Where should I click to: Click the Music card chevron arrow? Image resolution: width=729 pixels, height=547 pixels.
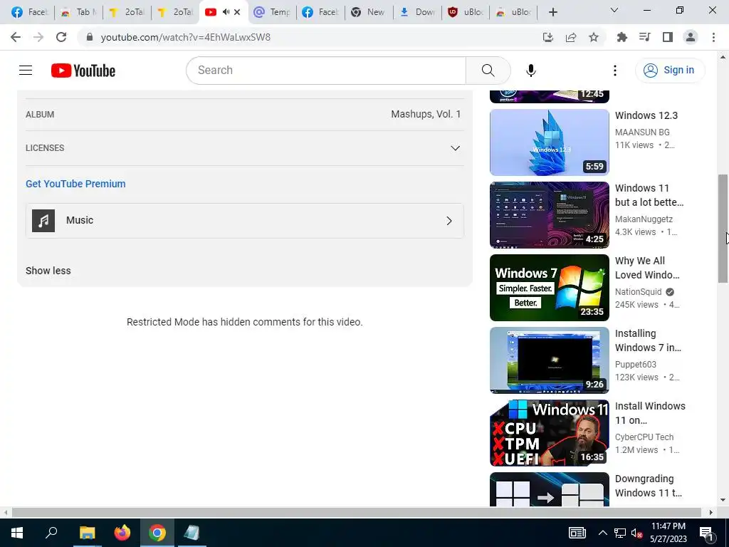pos(449,221)
